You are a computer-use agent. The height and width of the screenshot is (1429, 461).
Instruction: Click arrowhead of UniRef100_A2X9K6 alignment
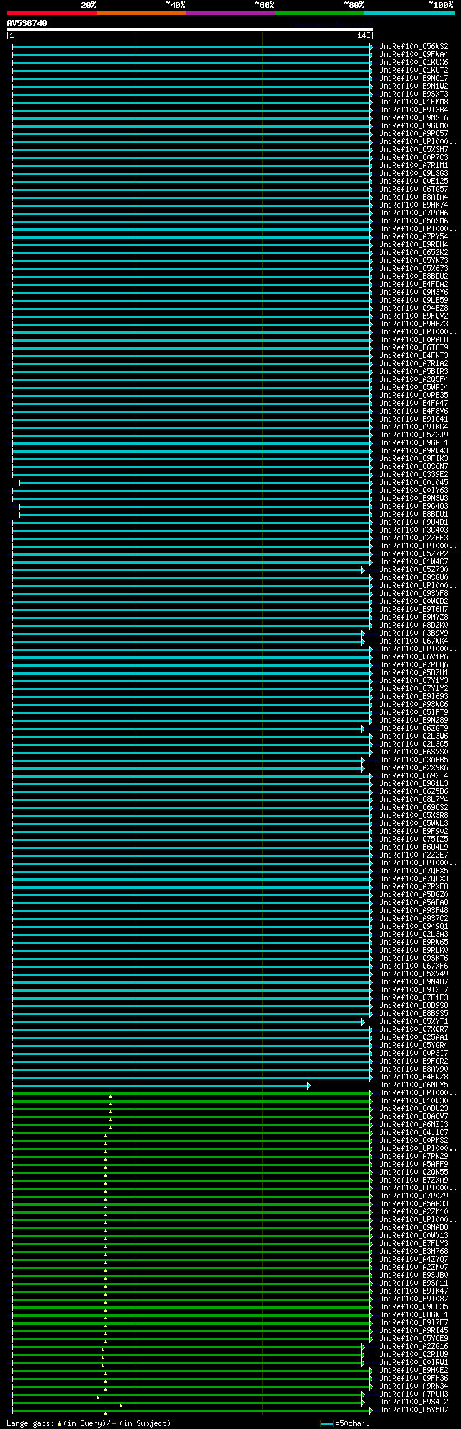click(x=364, y=768)
